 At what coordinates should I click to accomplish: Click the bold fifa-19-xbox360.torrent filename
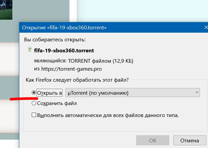click(x=64, y=50)
